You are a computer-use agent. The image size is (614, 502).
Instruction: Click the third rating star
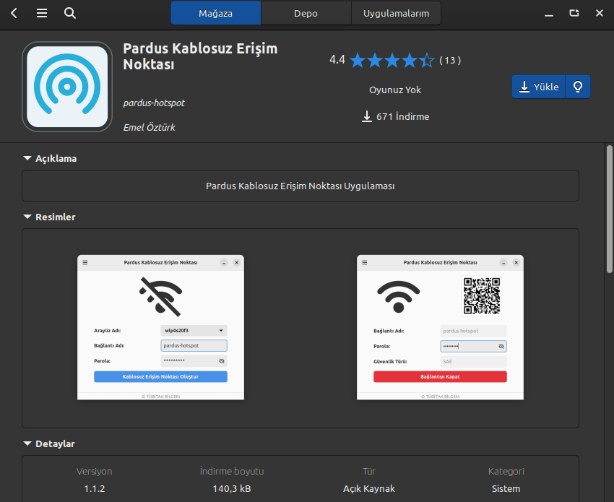pos(392,60)
